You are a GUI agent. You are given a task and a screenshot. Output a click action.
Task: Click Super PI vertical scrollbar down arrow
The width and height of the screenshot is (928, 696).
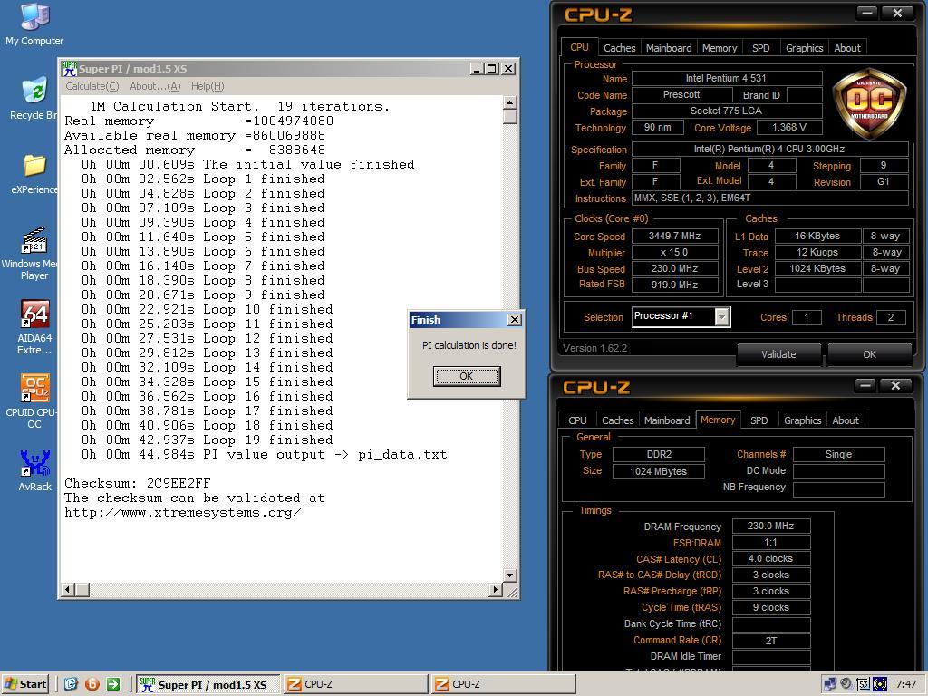[509, 575]
